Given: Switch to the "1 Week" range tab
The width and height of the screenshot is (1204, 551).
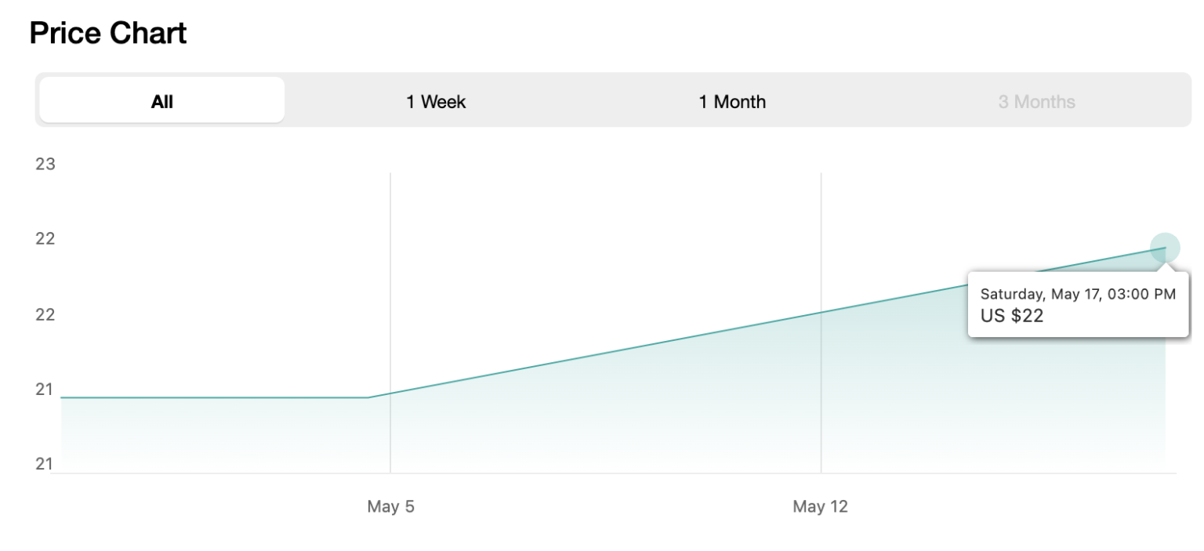Looking at the screenshot, I should pos(436,102).
